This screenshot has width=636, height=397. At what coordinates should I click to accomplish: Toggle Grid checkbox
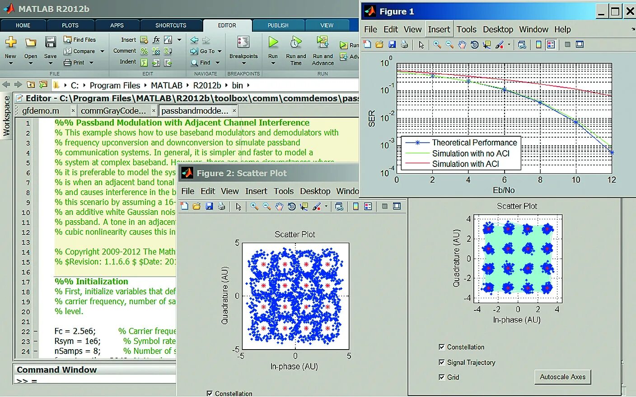pyautogui.click(x=442, y=377)
